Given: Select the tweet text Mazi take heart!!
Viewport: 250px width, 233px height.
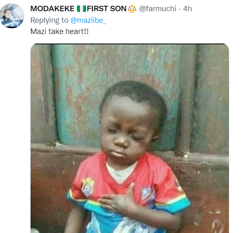Looking at the screenshot, I should click(x=60, y=31).
